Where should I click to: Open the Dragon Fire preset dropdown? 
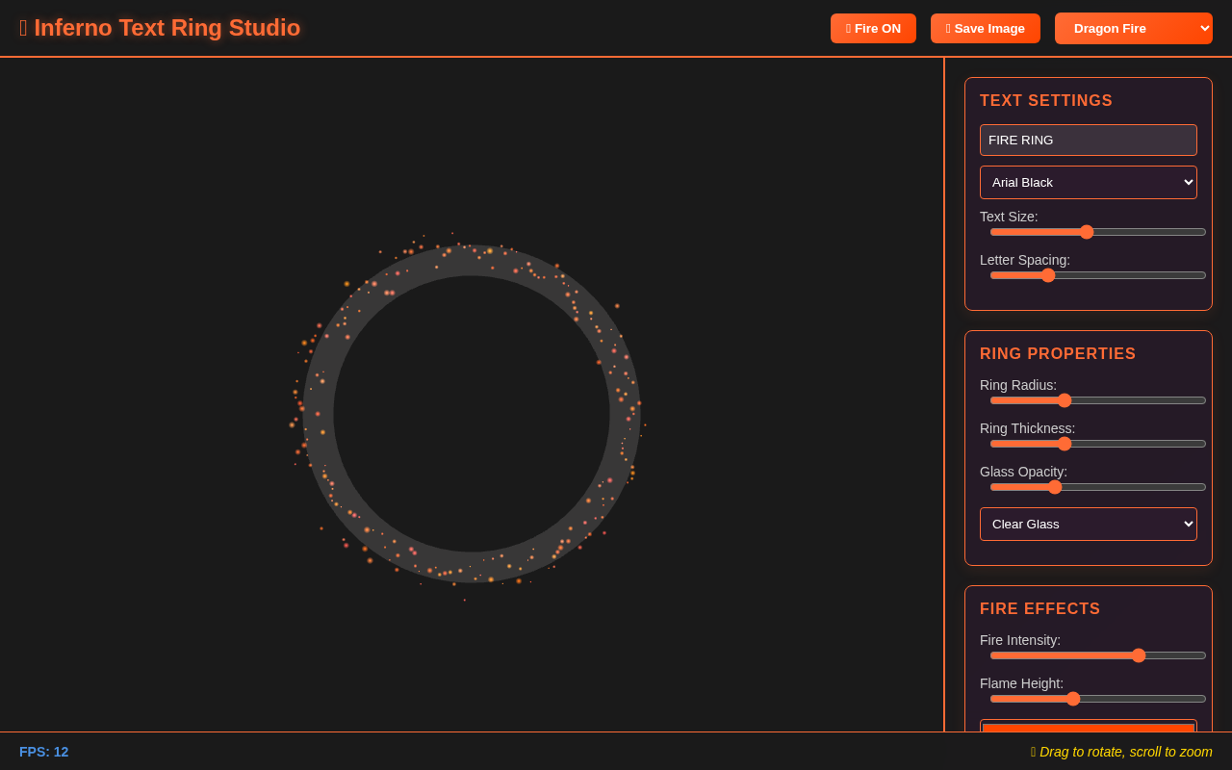(x=1134, y=29)
